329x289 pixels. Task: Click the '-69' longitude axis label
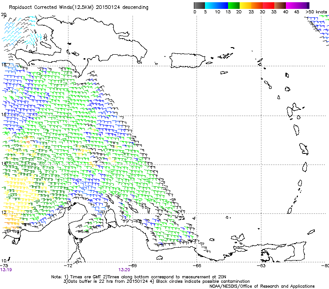coord(132,265)
